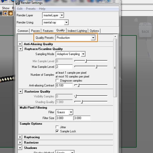Click the Anti-aliasing Contrast slider handle
The height and width of the screenshot is (153, 153).
coord(79,85)
